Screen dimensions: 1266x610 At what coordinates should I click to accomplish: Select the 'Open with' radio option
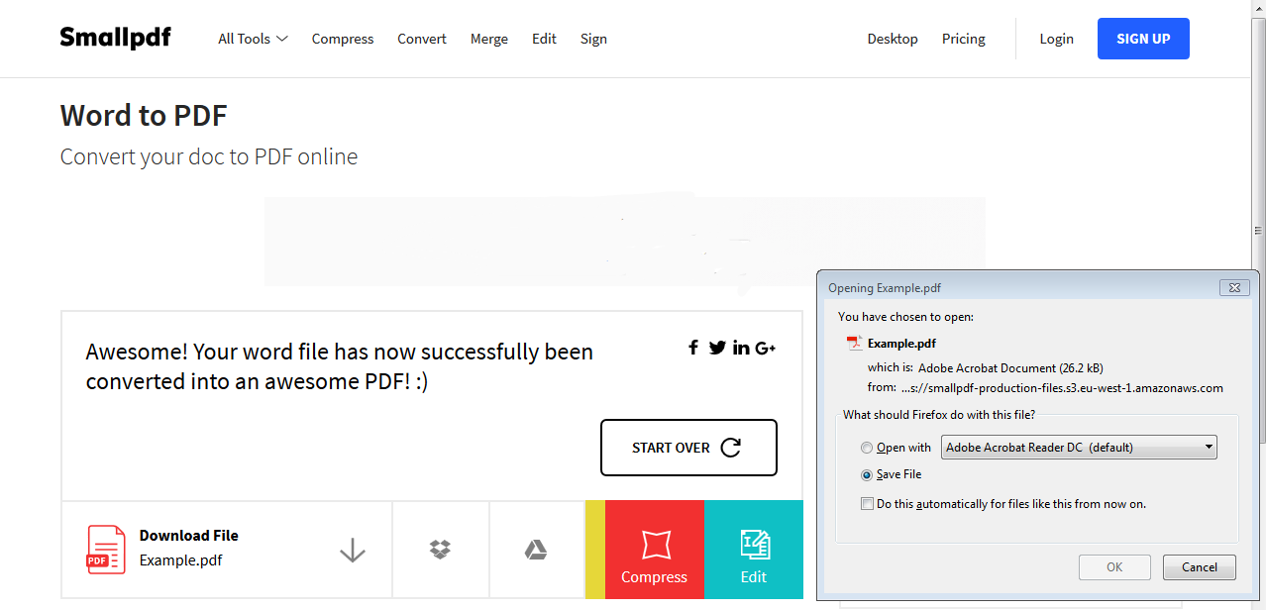tap(868, 448)
